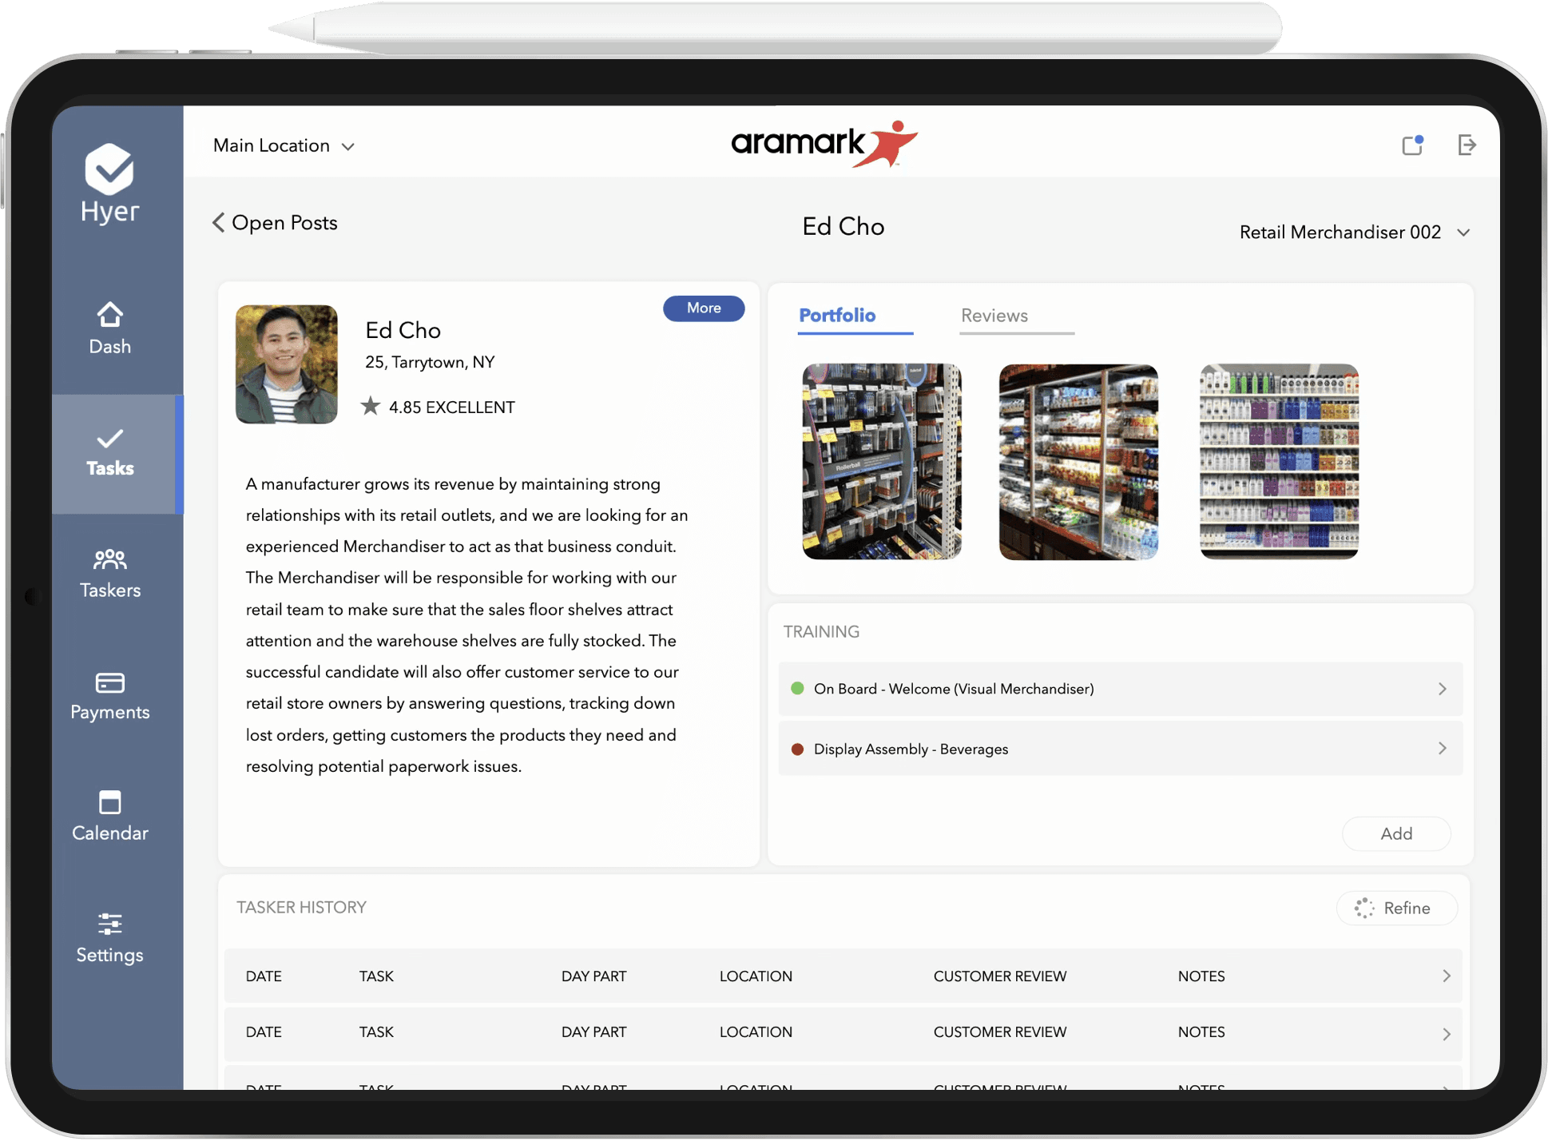Image resolution: width=1548 pixels, height=1141 pixels.
Task: Click the Refine spinner icon
Action: (x=1364, y=908)
